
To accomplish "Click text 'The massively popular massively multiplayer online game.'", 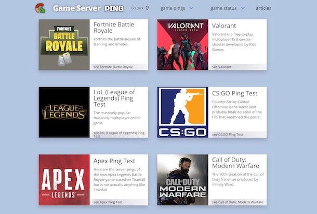I will pyautogui.click(x=117, y=118).
